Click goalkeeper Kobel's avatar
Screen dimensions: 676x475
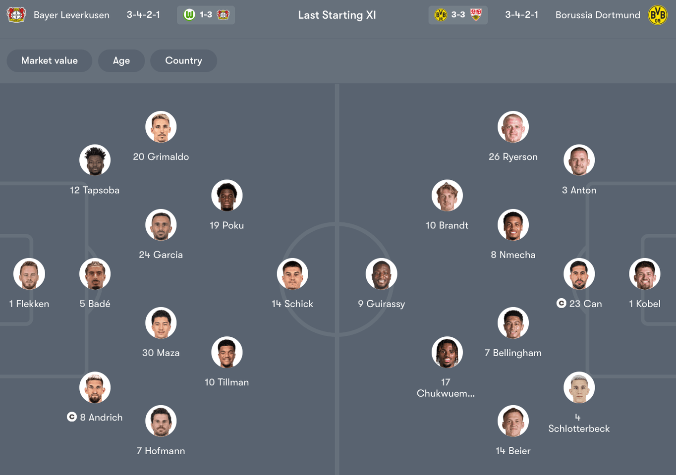645,273
